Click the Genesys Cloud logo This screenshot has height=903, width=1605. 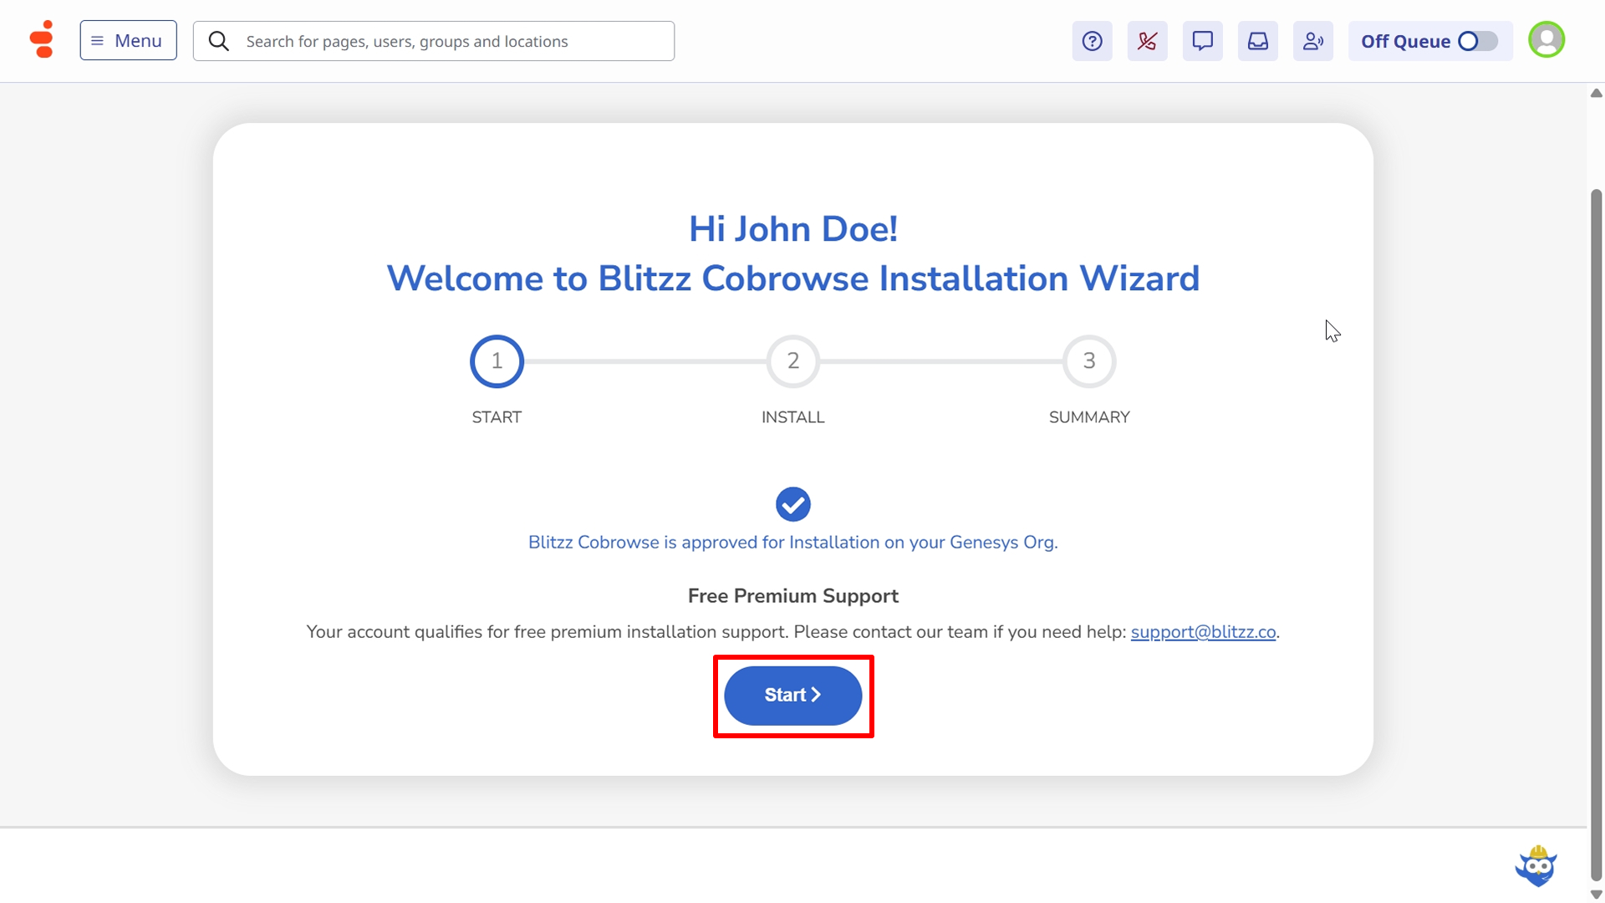coord(41,40)
